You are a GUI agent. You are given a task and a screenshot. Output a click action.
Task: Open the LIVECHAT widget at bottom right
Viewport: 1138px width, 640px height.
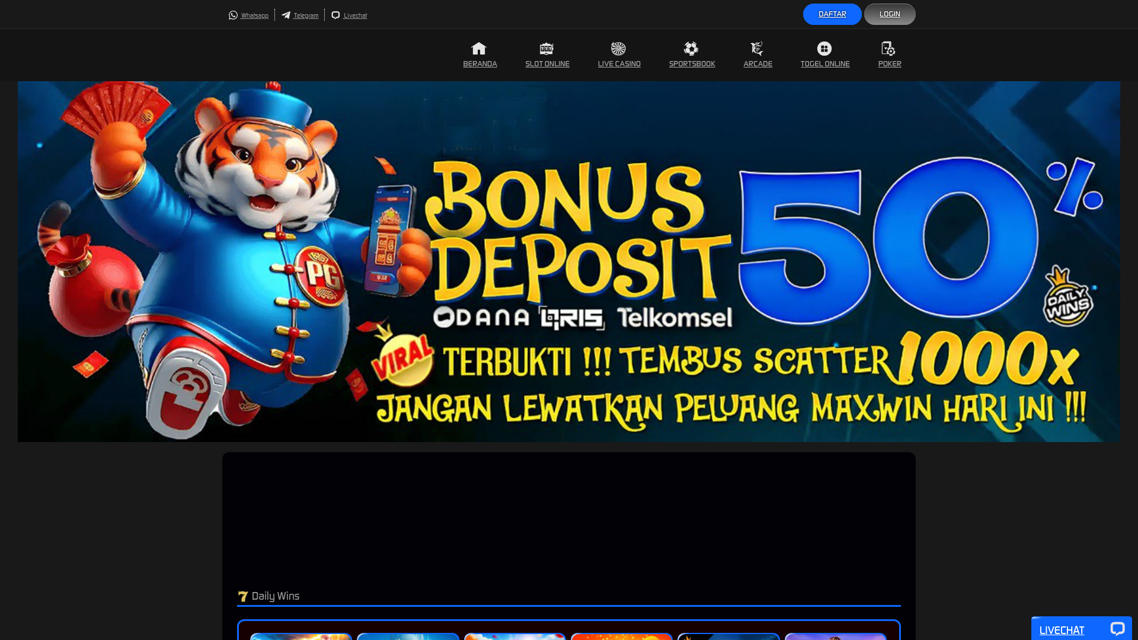pyautogui.click(x=1082, y=629)
